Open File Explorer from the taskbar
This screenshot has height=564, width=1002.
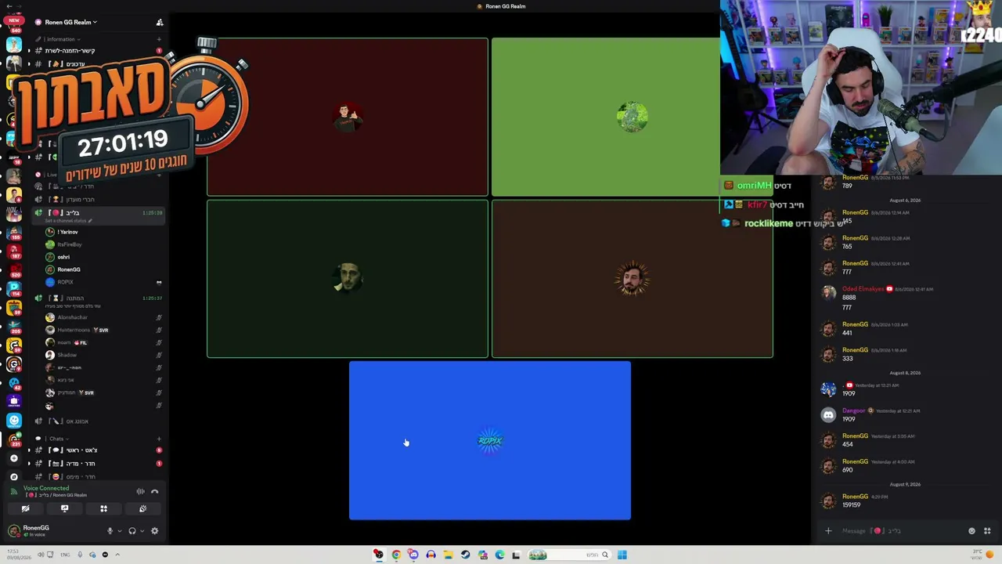(x=448, y=555)
